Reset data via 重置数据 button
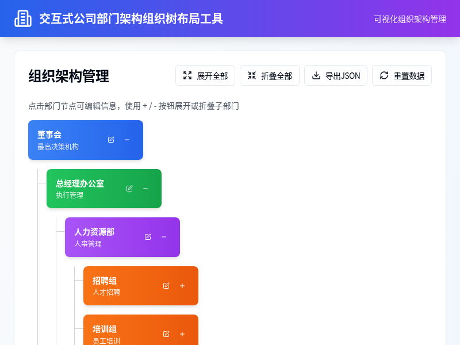The height and width of the screenshot is (345, 460). click(x=401, y=75)
